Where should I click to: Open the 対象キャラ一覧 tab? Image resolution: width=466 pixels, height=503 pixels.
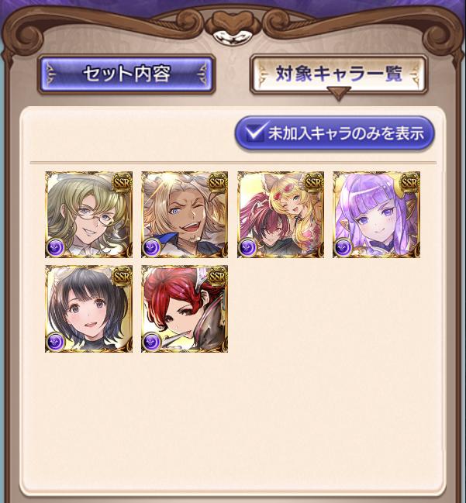tap(339, 74)
